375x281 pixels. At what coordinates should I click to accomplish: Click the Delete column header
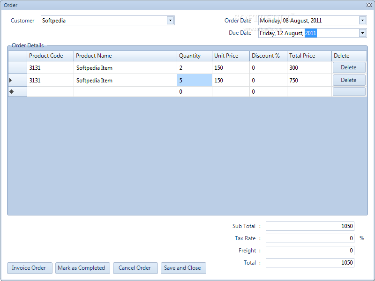tap(349, 56)
